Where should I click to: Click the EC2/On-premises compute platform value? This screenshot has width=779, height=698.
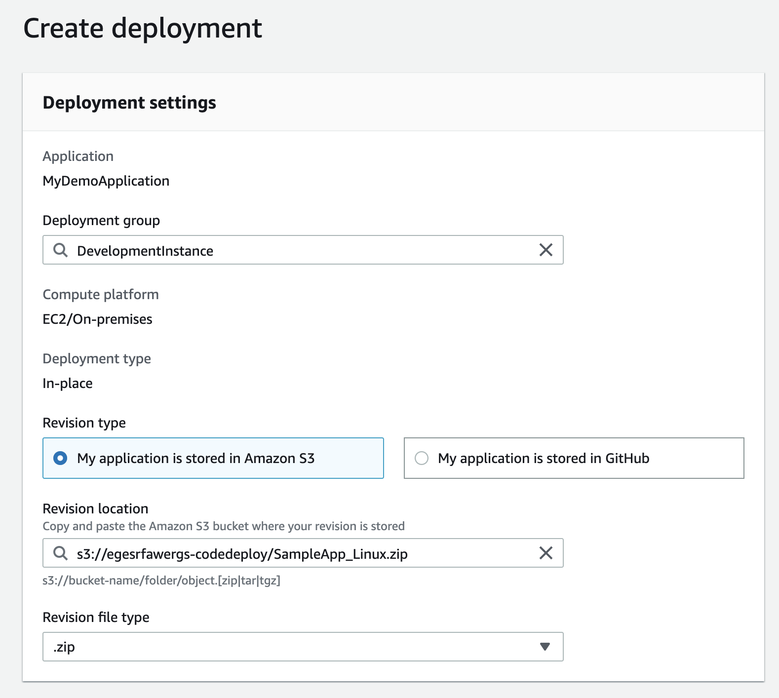[x=97, y=319]
